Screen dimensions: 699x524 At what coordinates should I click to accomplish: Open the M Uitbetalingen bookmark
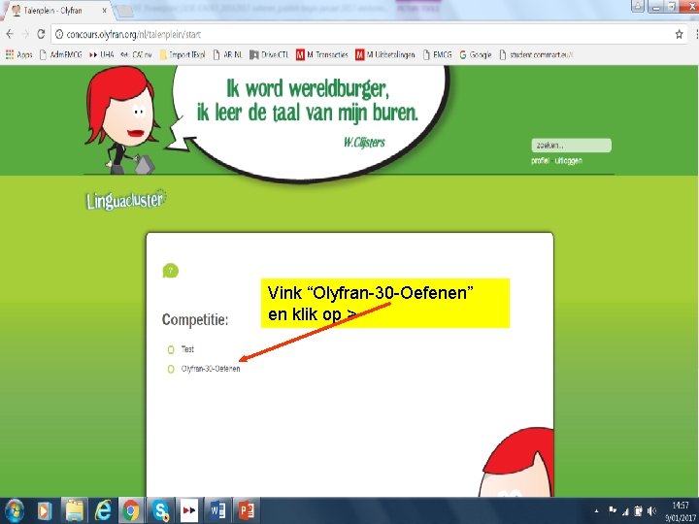click(x=384, y=54)
